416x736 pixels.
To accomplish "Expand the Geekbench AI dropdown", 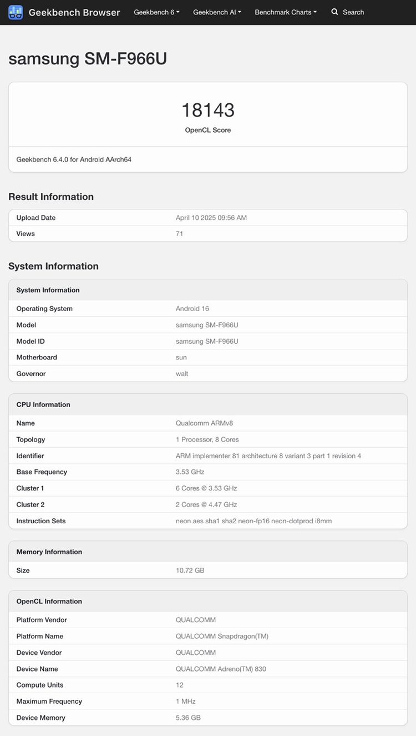I will point(216,12).
